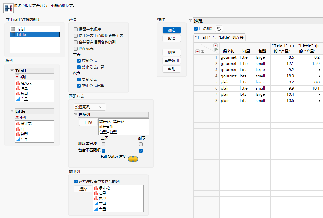Open the red triangle menu above the preview column headers

click(x=216, y=45)
